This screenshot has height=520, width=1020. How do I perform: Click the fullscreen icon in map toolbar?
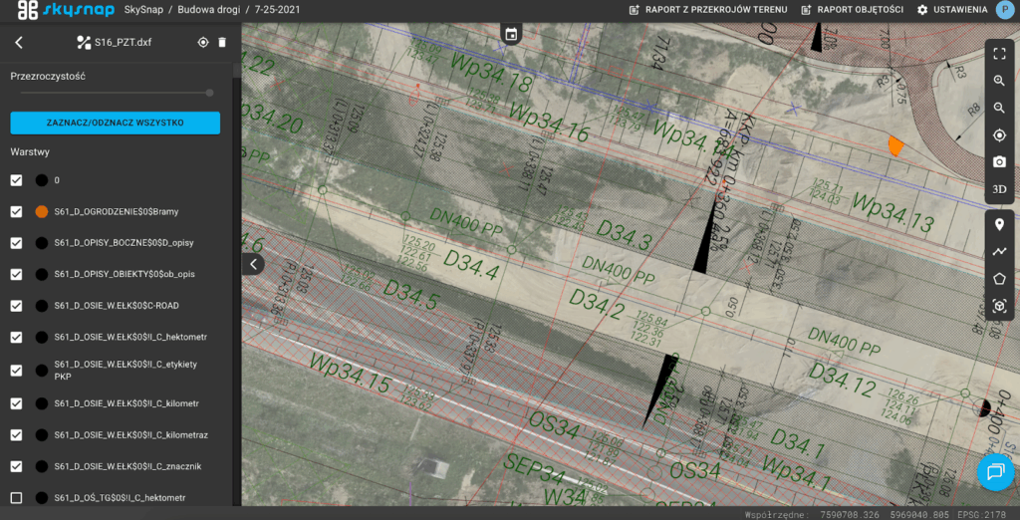[999, 54]
